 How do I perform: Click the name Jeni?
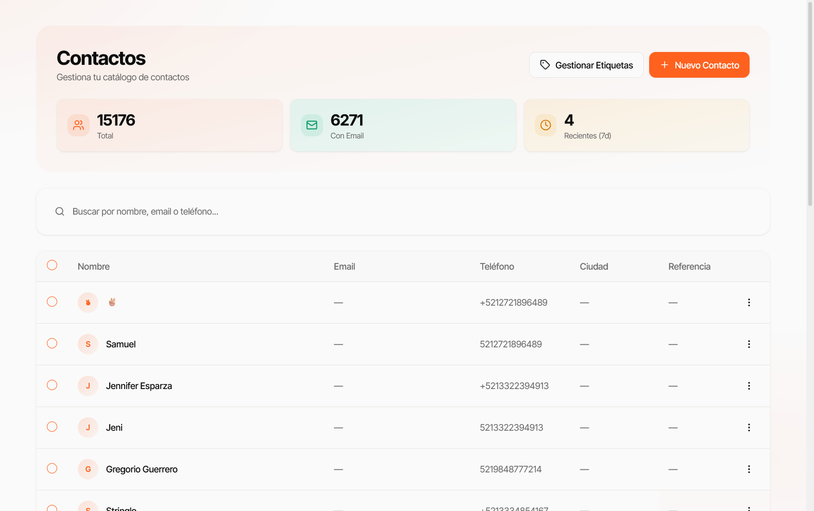tap(114, 428)
